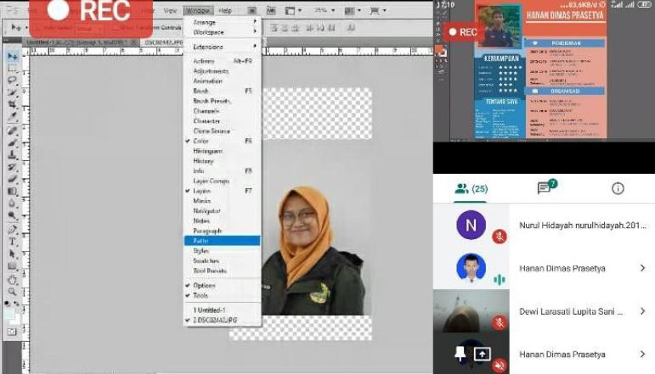Select the Move tool in the toolbox

click(x=13, y=56)
